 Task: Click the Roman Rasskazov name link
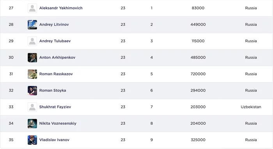[x=56, y=74]
